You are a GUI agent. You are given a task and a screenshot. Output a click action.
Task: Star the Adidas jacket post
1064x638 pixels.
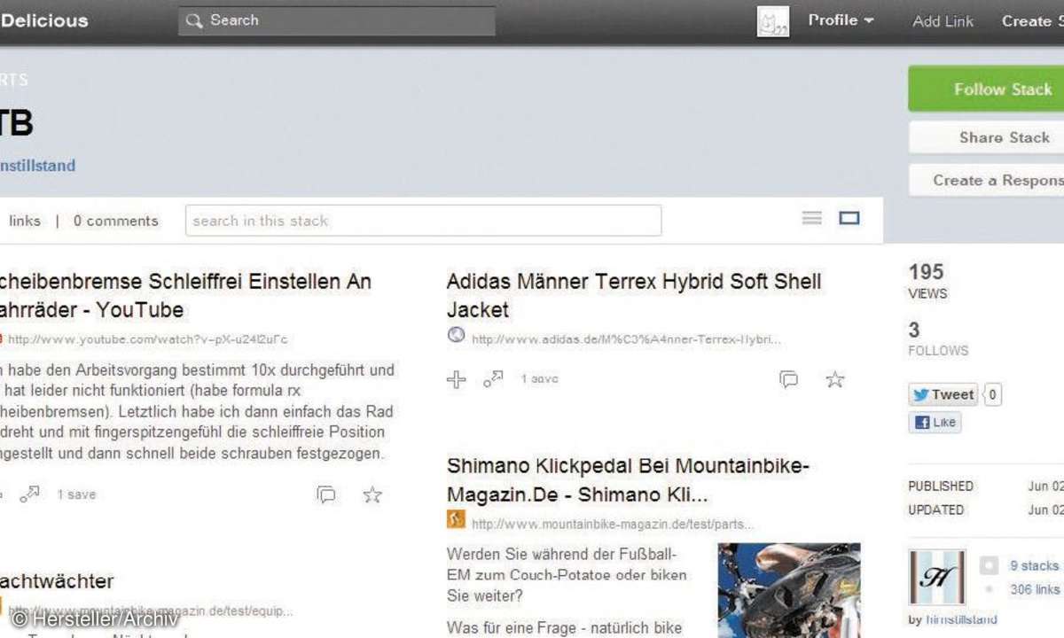coord(835,379)
